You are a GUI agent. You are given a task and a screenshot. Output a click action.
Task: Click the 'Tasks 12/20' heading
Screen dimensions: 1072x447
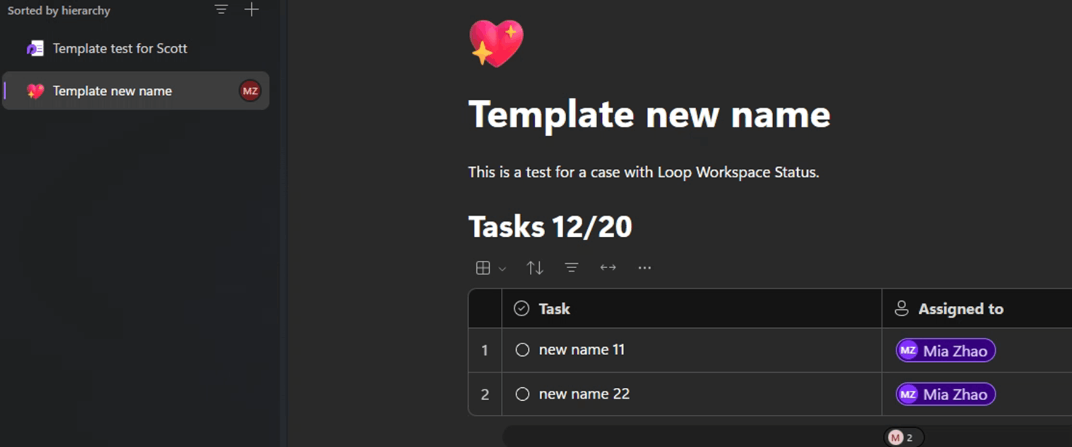550,226
